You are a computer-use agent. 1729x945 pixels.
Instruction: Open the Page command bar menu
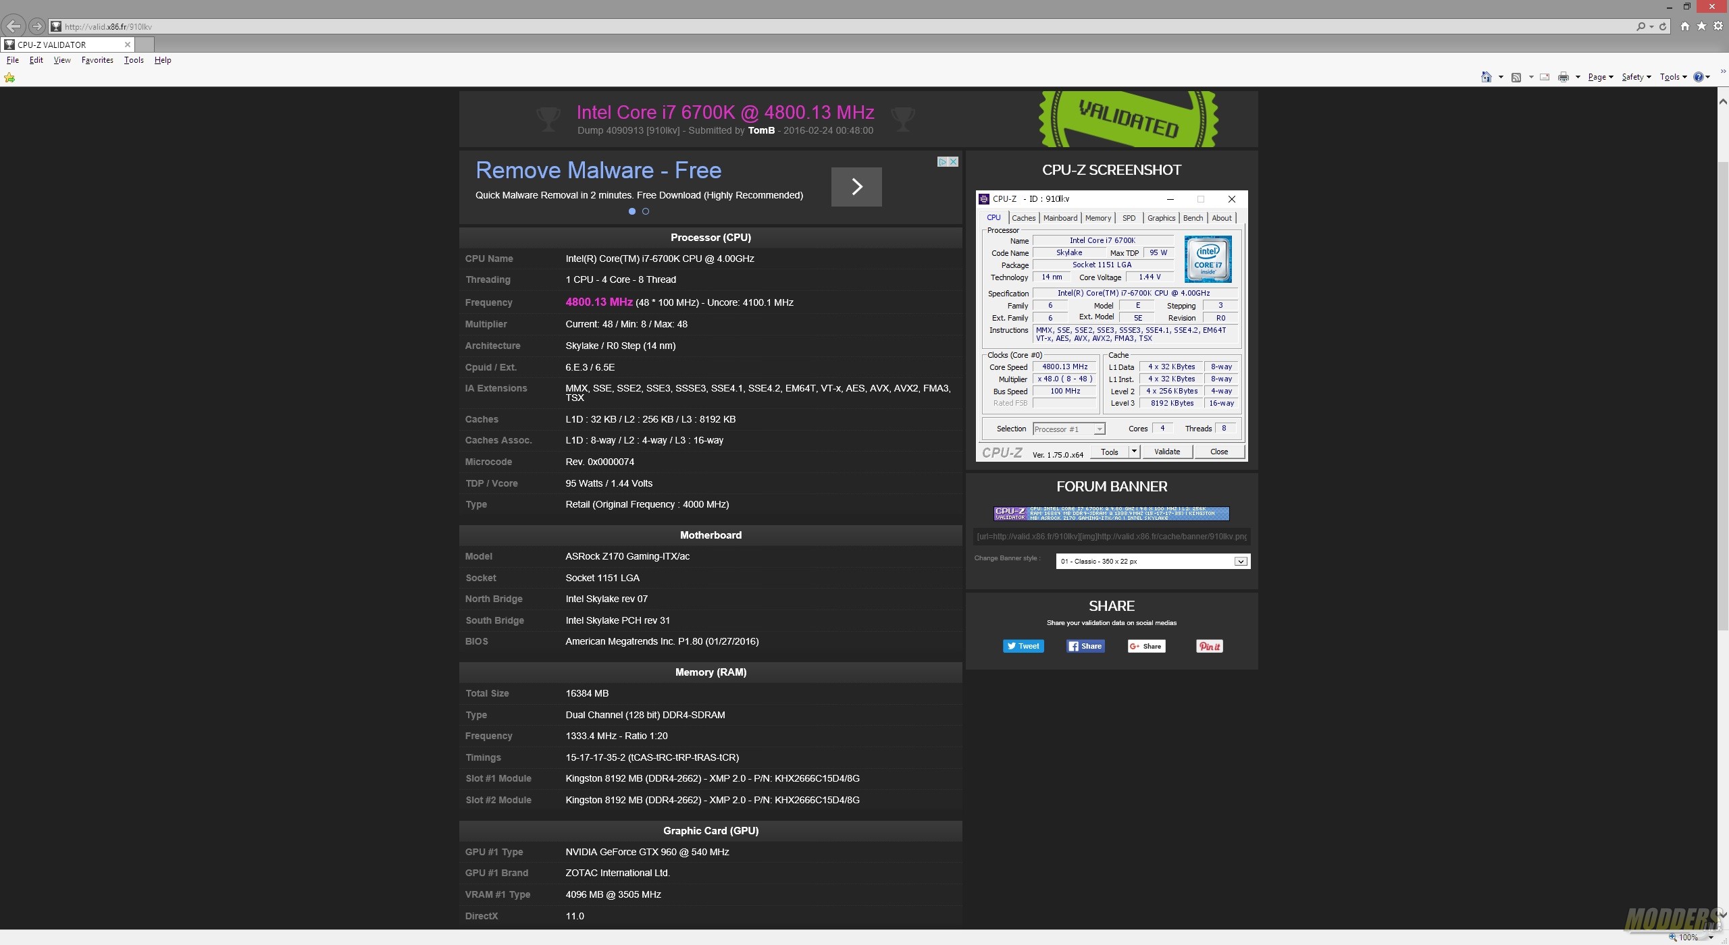click(1600, 77)
